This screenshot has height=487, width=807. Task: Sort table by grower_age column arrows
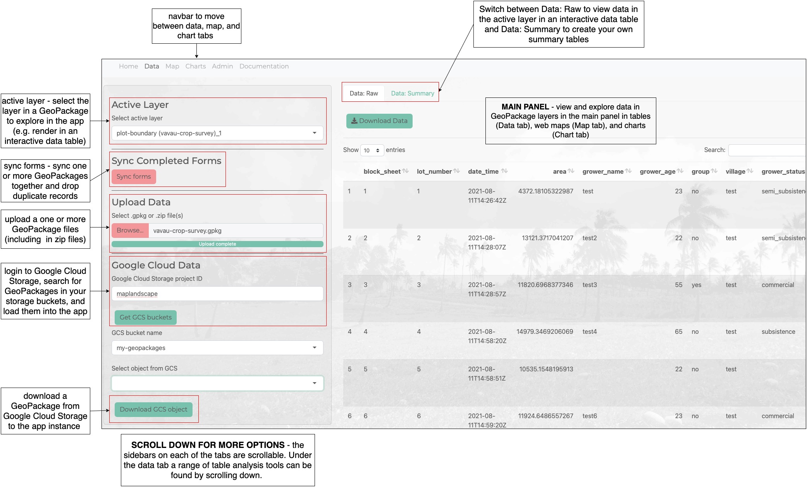click(x=680, y=171)
